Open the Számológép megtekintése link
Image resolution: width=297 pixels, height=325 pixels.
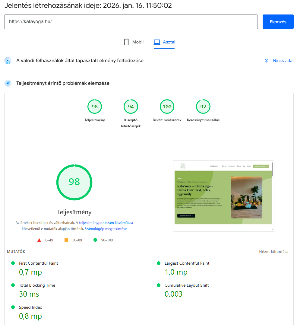coord(106,229)
